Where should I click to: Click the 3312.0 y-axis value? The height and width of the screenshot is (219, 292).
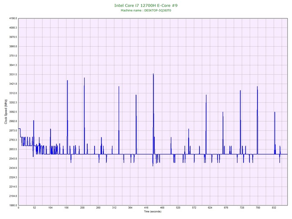tap(13, 93)
